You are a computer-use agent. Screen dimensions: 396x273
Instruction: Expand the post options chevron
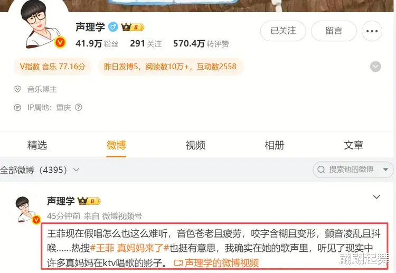pos(376,197)
